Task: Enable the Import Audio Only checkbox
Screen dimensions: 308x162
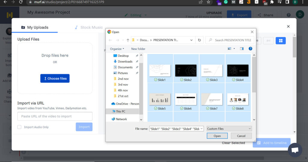Action: 20,127
